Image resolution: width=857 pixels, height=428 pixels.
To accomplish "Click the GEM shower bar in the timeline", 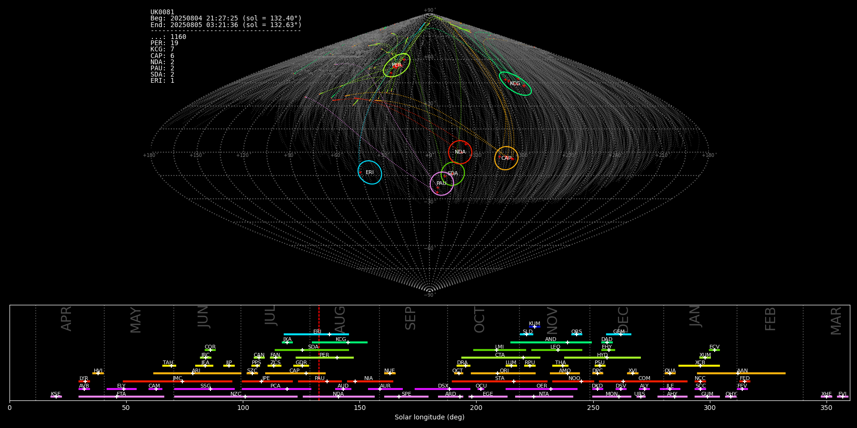I will pyautogui.click(x=618, y=334).
